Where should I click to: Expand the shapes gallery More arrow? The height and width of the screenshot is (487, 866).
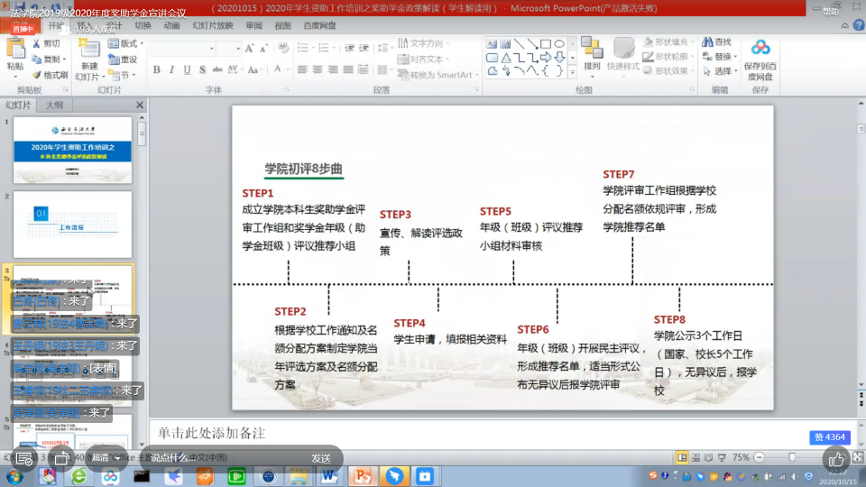tap(572, 72)
